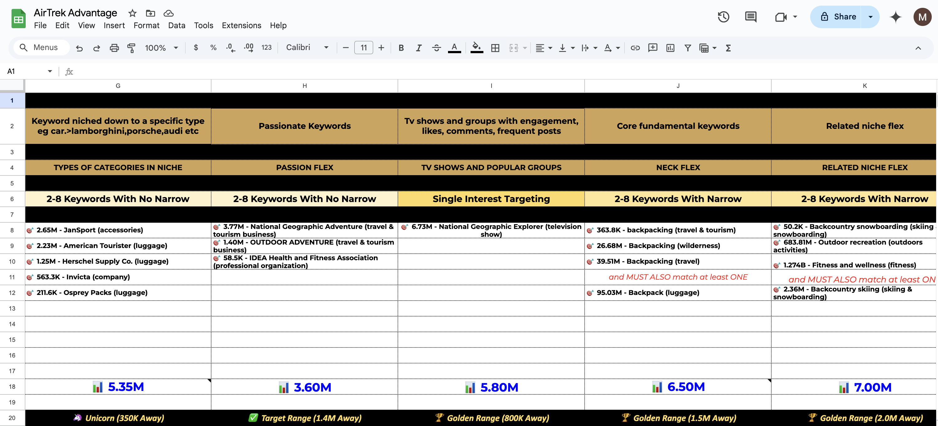This screenshot has height=426, width=938.
Task: Format as currency dollar icon
Action: tap(196, 48)
